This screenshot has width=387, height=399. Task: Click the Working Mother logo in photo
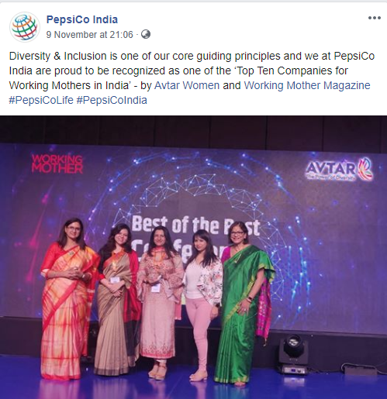point(57,163)
